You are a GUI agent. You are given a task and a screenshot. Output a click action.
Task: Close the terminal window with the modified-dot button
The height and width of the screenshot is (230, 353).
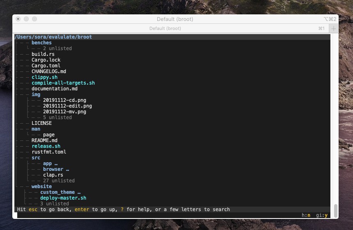coord(18,19)
